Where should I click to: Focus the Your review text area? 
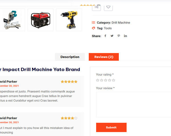(133, 105)
